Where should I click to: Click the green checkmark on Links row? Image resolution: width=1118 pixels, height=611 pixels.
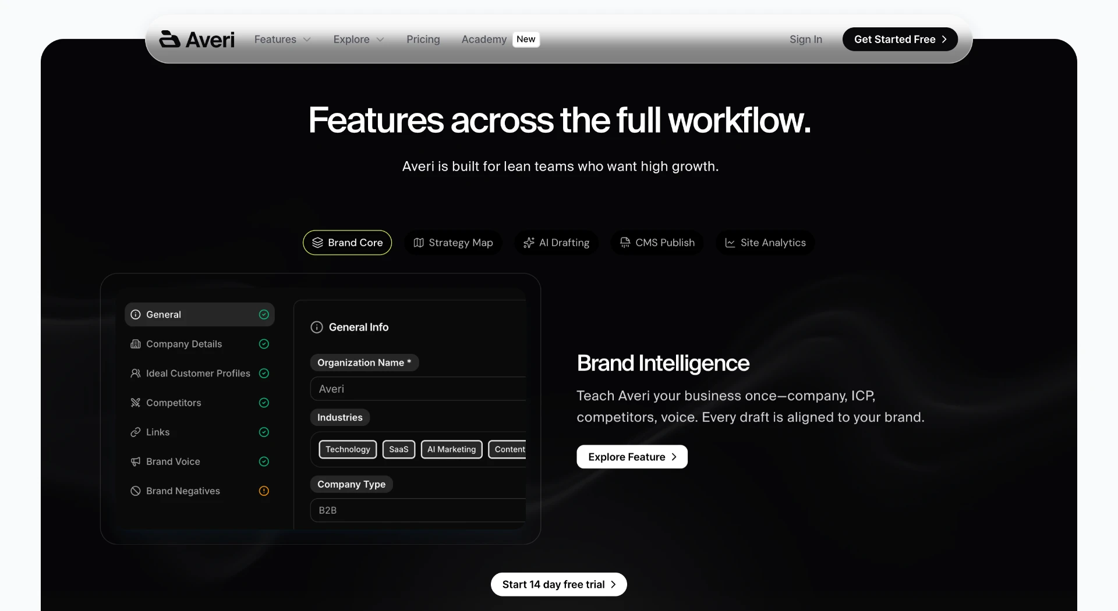click(x=264, y=432)
